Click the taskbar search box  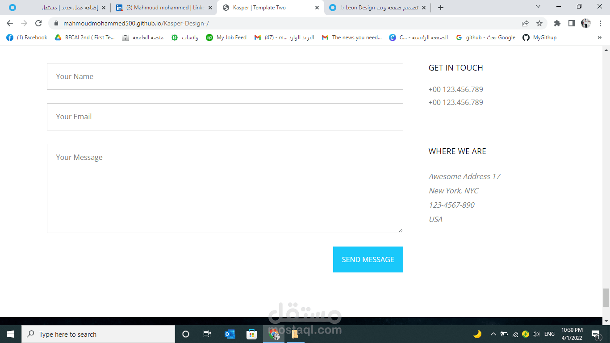[98, 334]
